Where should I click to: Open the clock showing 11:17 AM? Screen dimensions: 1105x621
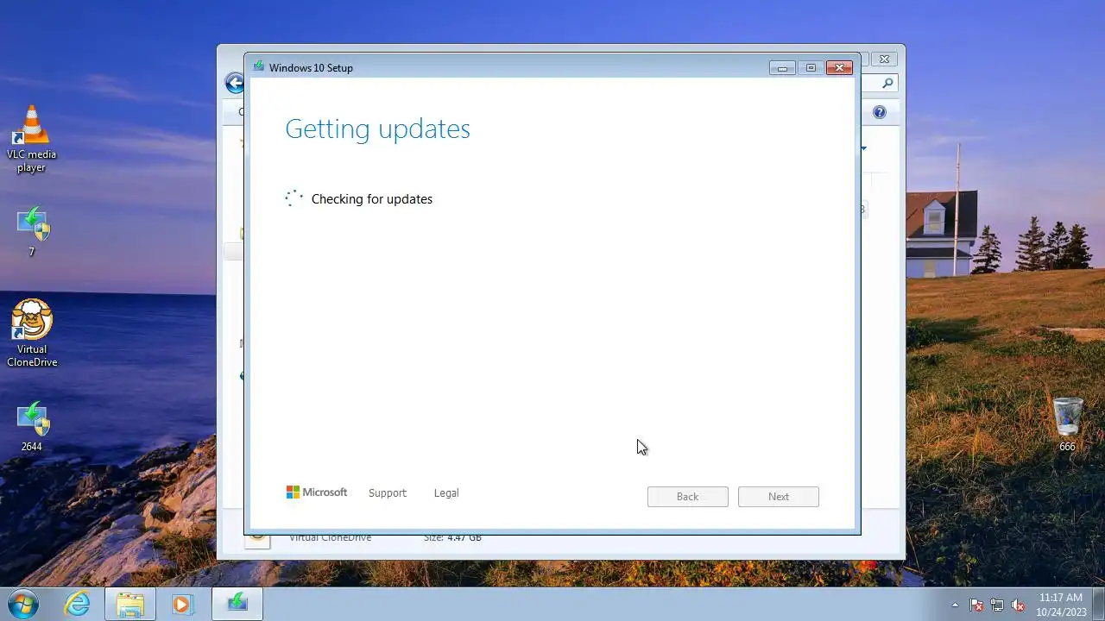point(1061,604)
